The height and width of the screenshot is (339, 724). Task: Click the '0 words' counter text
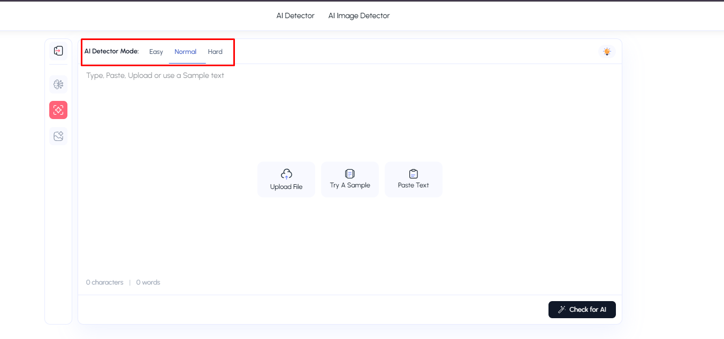click(148, 282)
